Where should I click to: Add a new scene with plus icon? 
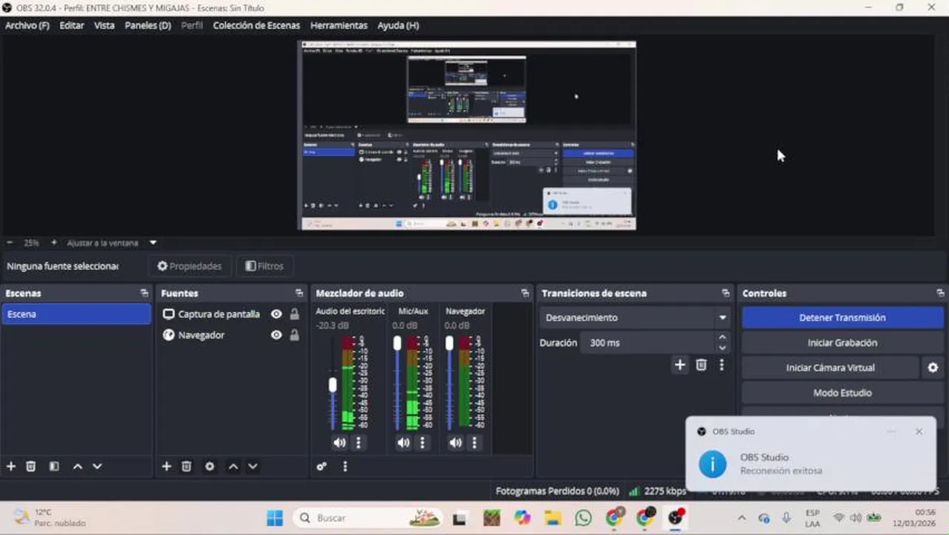click(11, 467)
